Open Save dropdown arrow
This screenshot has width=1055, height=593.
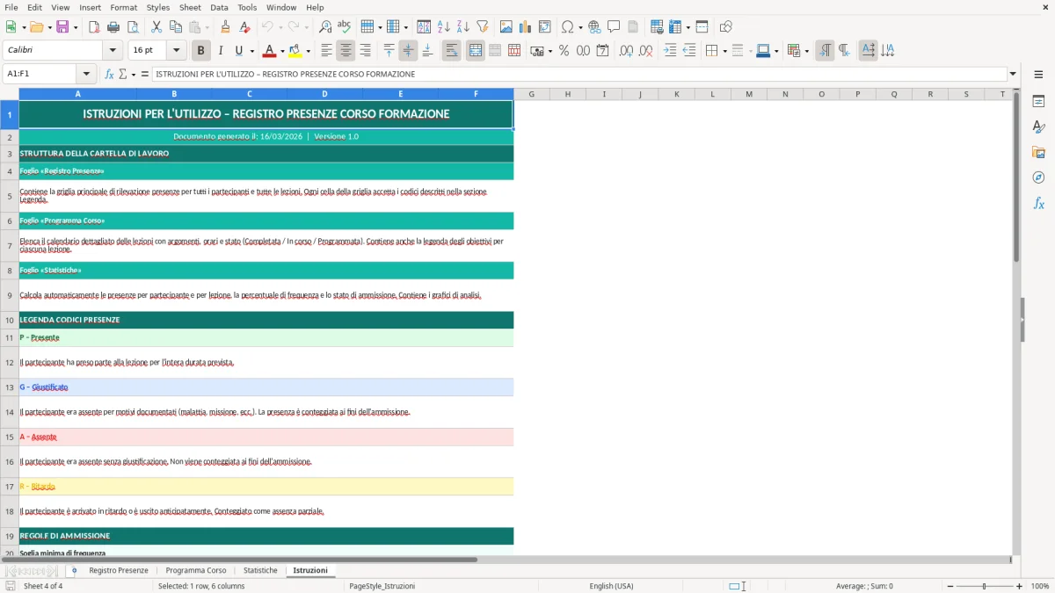coord(76,27)
